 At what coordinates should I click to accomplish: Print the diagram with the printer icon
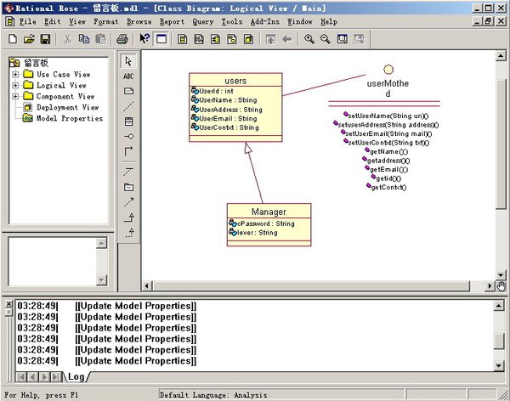click(x=122, y=39)
